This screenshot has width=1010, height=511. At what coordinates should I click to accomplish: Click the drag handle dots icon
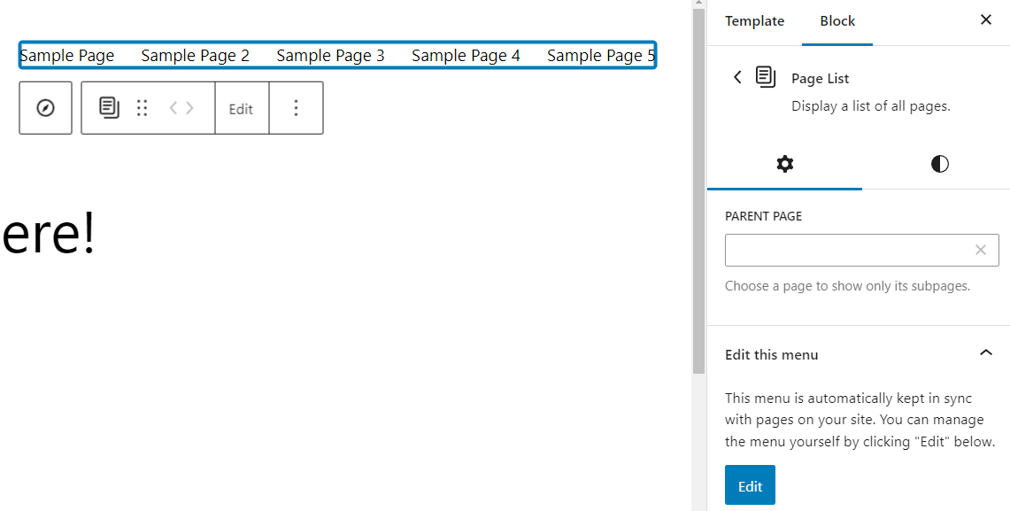click(x=143, y=107)
